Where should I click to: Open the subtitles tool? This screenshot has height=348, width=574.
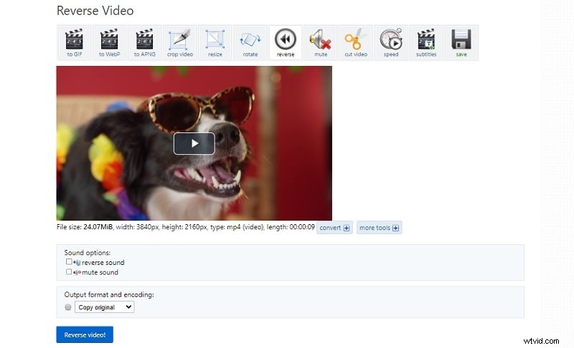pos(425,42)
